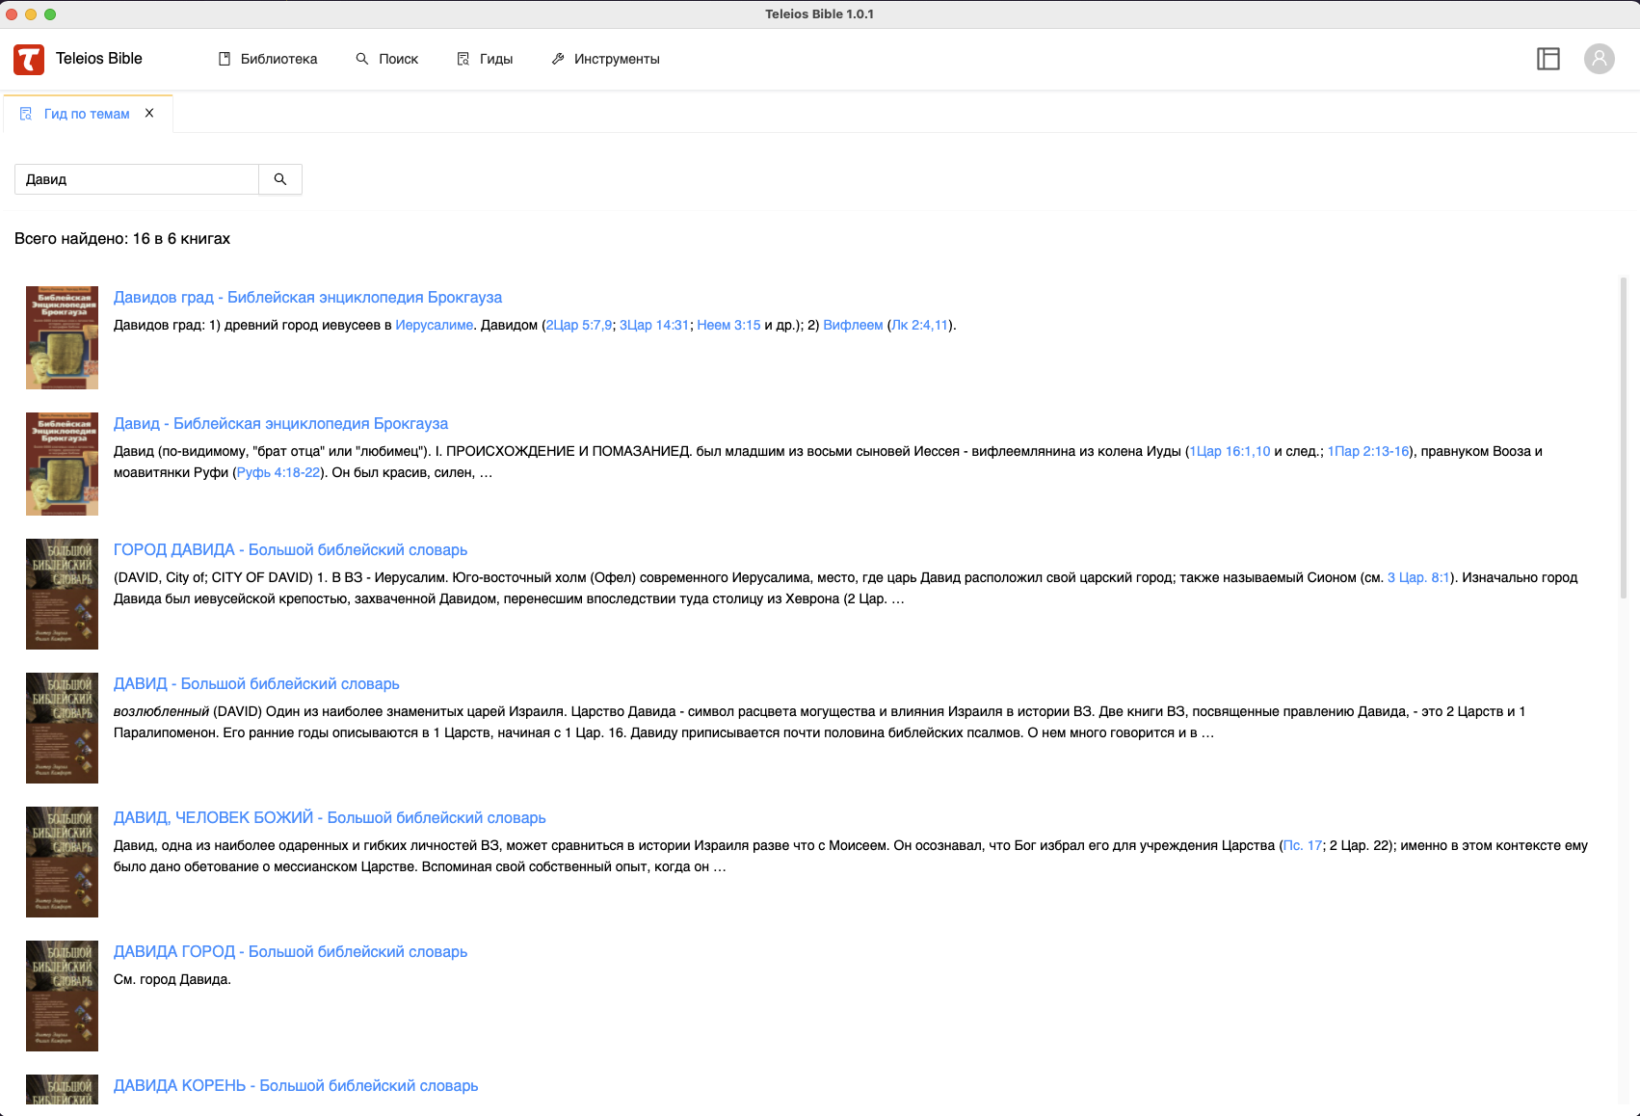Open the Поиск menu item
The width and height of the screenshot is (1640, 1116).
[x=386, y=59]
